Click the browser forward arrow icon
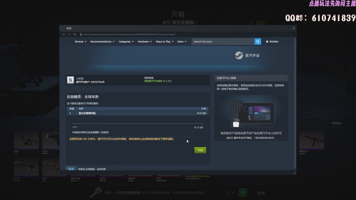The height and width of the screenshot is (200, 356). point(69,35)
